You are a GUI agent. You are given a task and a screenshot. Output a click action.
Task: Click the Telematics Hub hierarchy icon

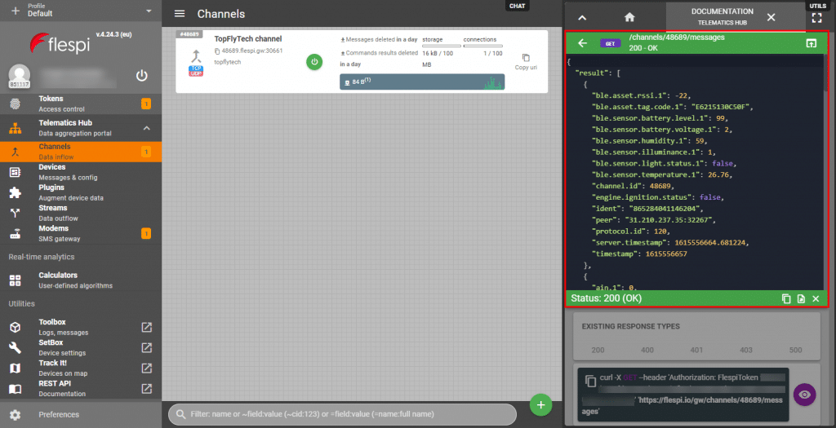pyautogui.click(x=15, y=128)
